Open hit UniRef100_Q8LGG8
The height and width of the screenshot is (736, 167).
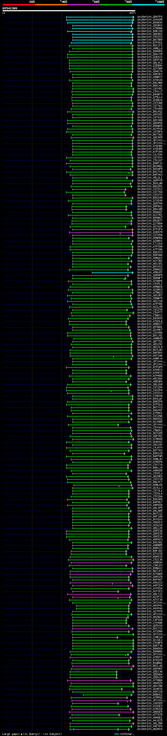click(150, 385)
